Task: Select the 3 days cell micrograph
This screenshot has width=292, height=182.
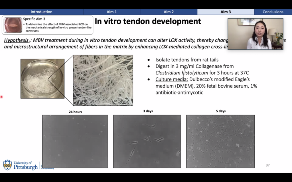Action: pos(147,141)
